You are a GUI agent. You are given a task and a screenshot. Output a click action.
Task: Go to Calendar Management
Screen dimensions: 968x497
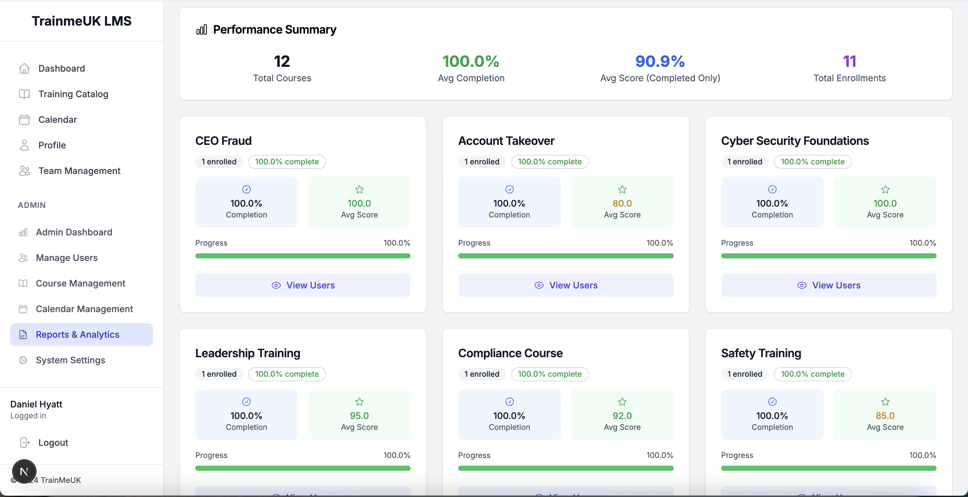(x=82, y=309)
